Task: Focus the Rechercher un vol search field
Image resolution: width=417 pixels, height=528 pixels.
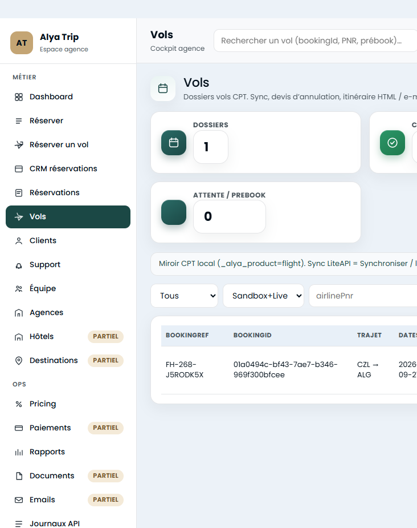Action: [x=315, y=41]
